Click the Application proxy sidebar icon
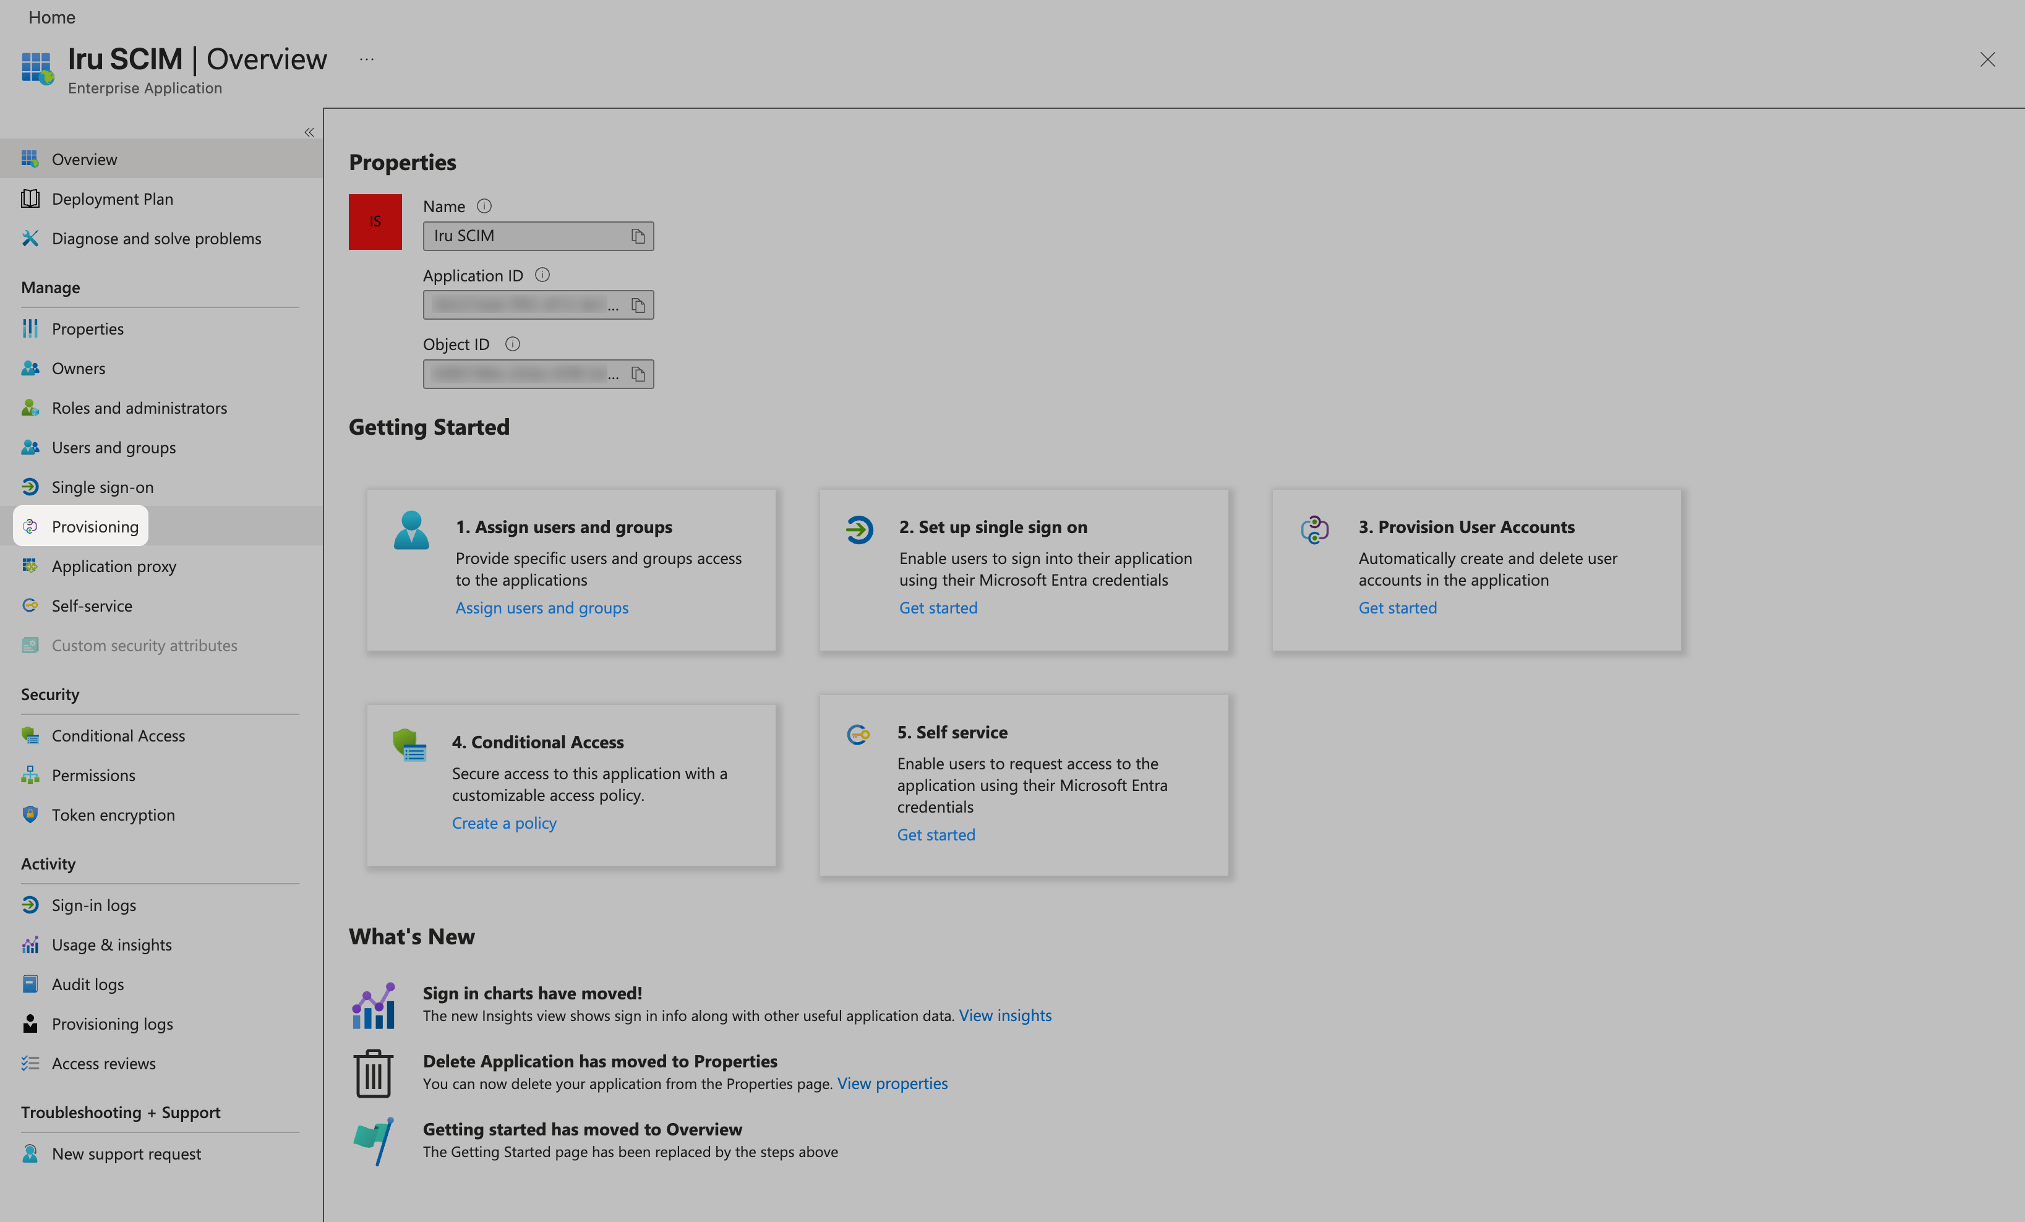Viewport: 2025px width, 1222px height. click(30, 565)
